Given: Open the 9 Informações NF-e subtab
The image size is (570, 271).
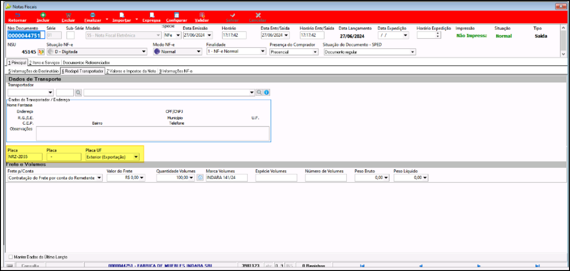Looking at the screenshot, I should click(x=176, y=71).
